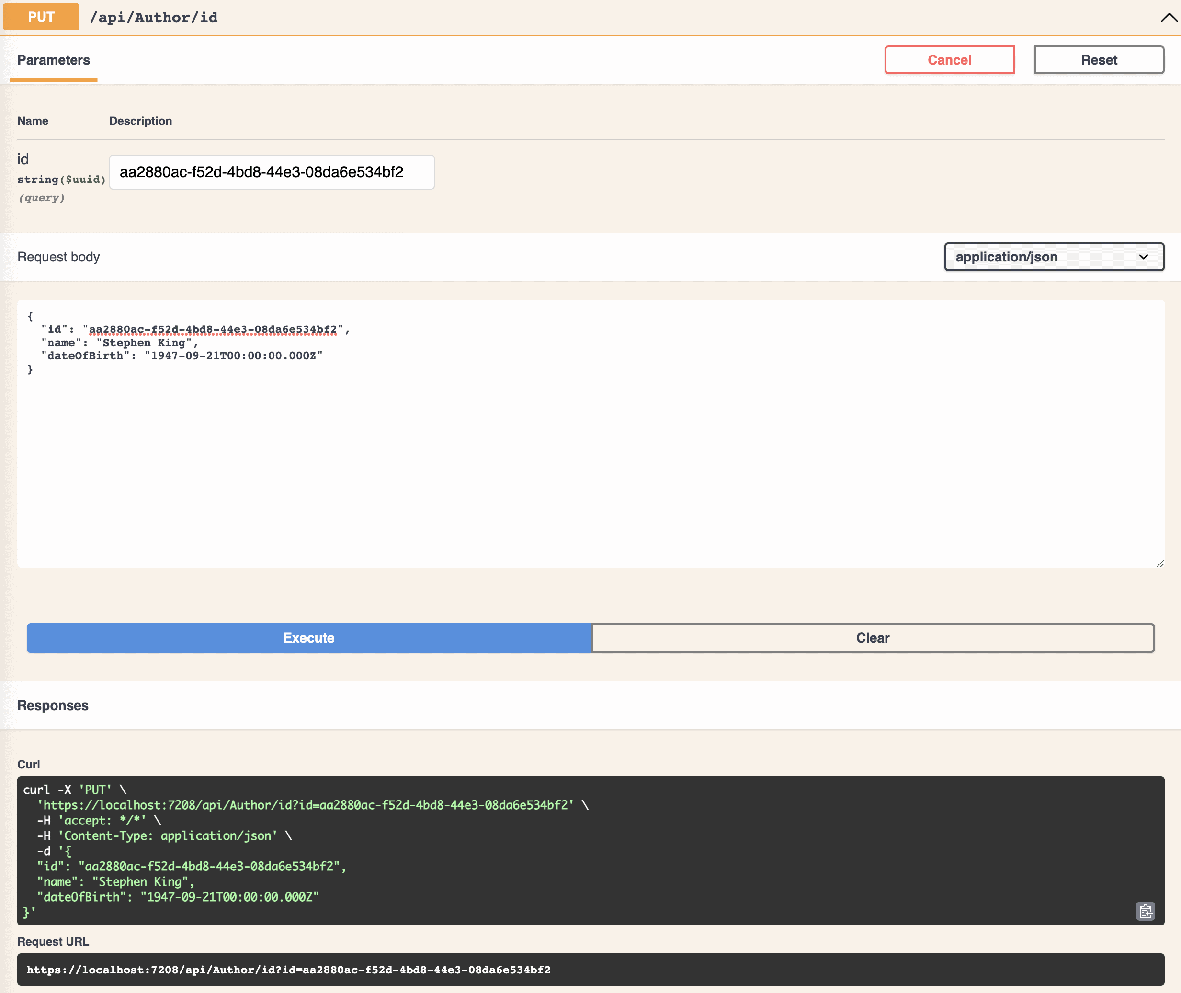Click the Curl section label
The width and height of the screenshot is (1181, 993).
click(x=29, y=764)
